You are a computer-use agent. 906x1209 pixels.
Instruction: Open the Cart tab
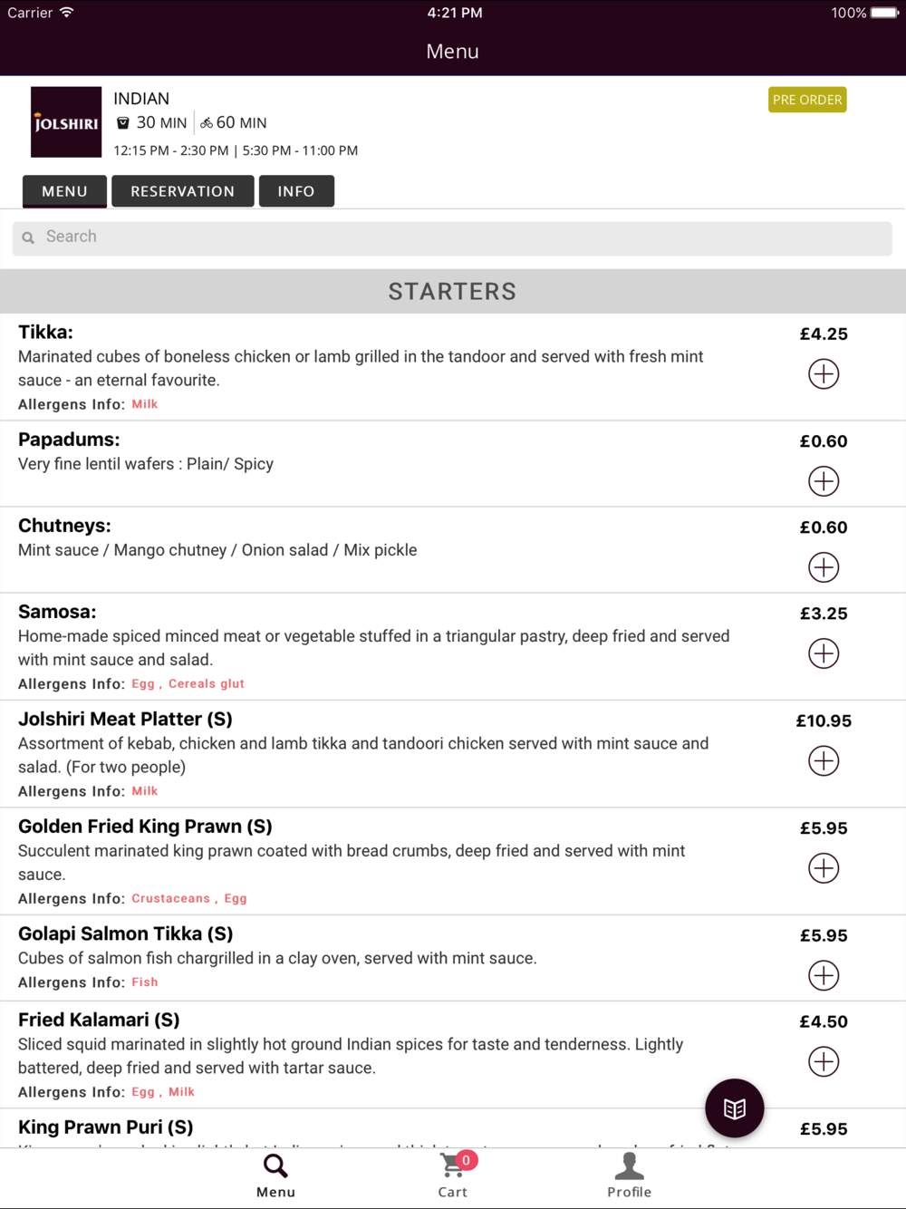[453, 1175]
